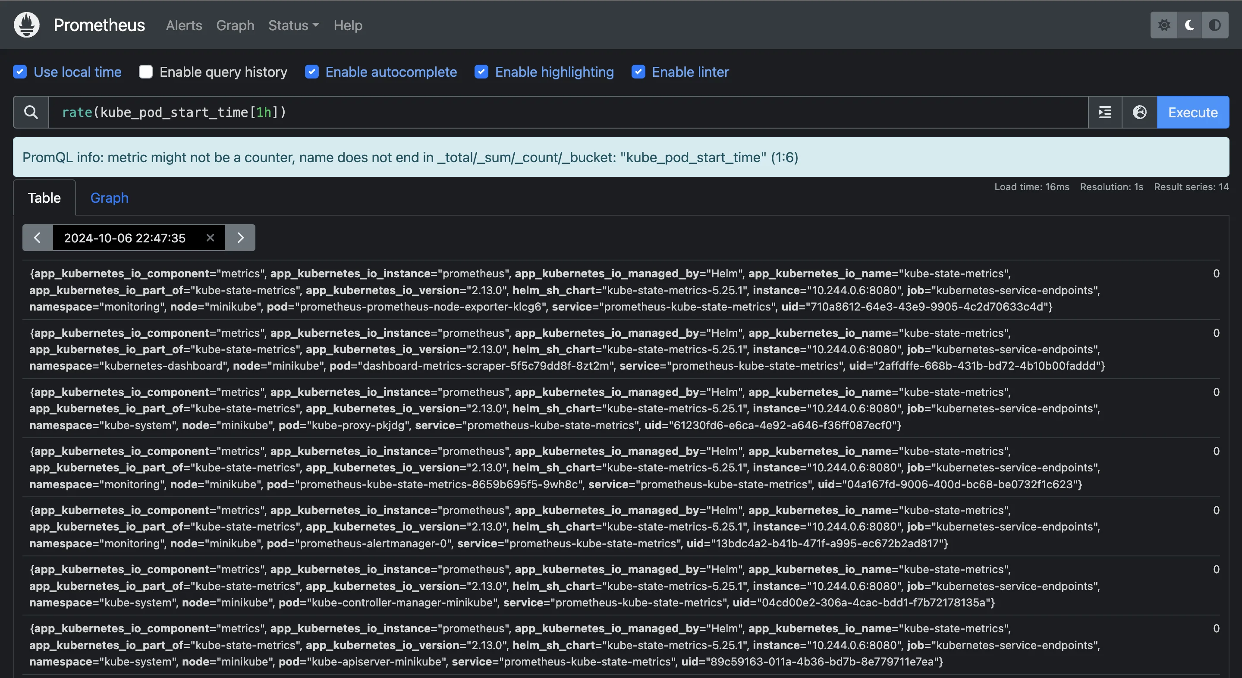Click the search magnifier icon beside query

pyautogui.click(x=31, y=112)
